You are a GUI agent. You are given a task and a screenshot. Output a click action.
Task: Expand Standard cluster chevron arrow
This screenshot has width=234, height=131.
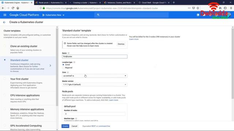point(50,65)
